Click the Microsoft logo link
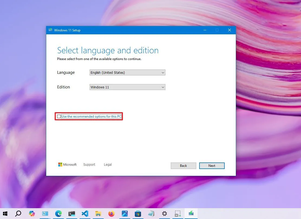The width and height of the screenshot is (301, 219). click(67, 164)
